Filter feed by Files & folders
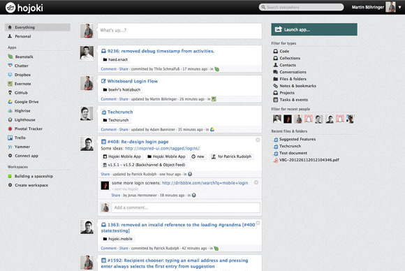The image size is (405, 271). click(x=290, y=79)
